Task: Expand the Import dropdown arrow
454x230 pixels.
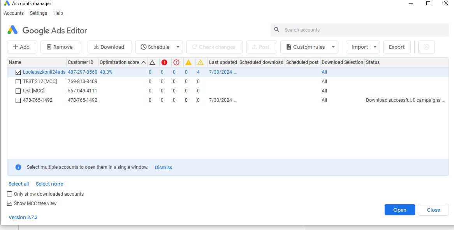Action: tap(375, 47)
